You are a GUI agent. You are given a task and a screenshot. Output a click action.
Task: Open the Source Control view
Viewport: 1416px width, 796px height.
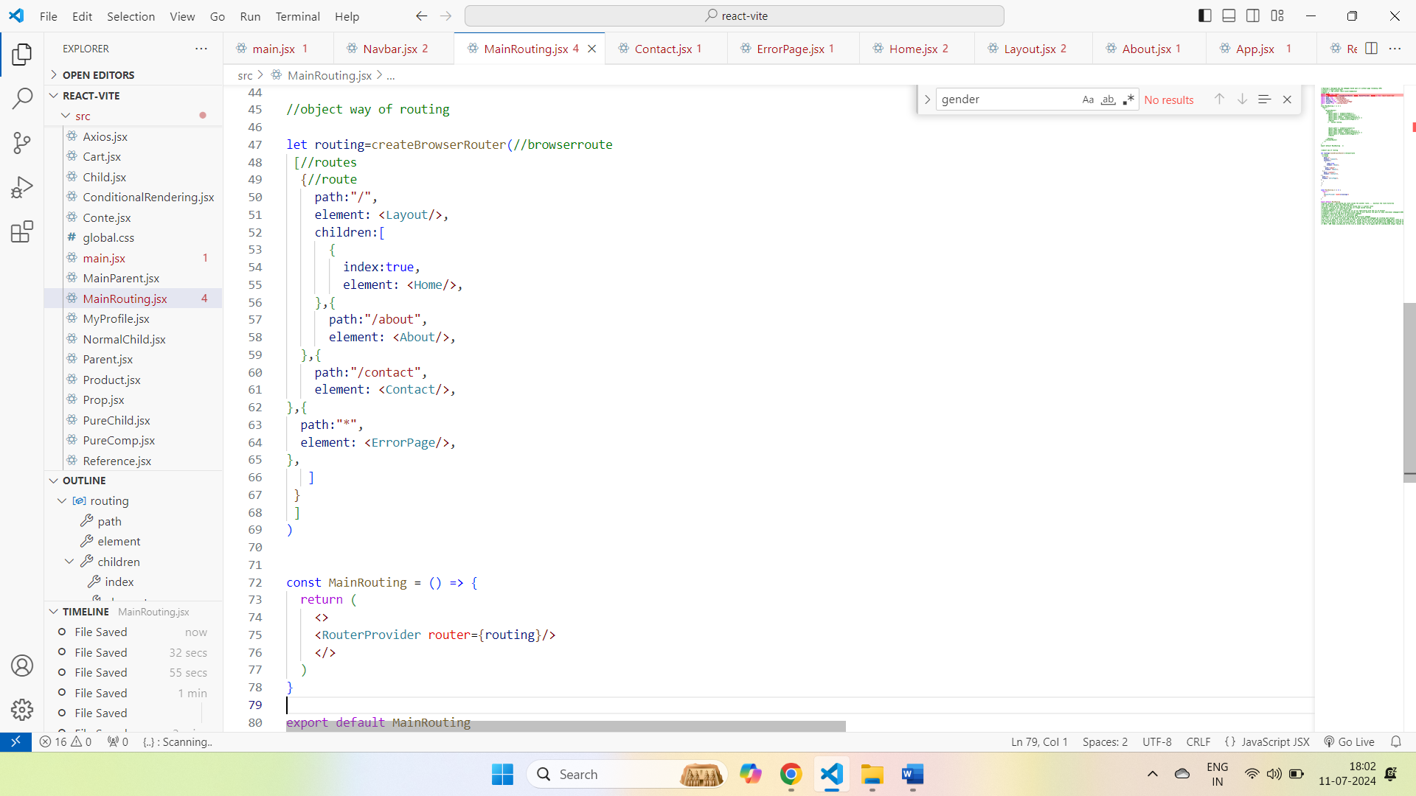(x=22, y=143)
